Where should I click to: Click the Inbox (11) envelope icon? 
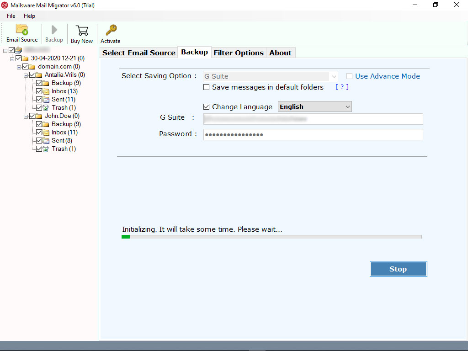46,132
